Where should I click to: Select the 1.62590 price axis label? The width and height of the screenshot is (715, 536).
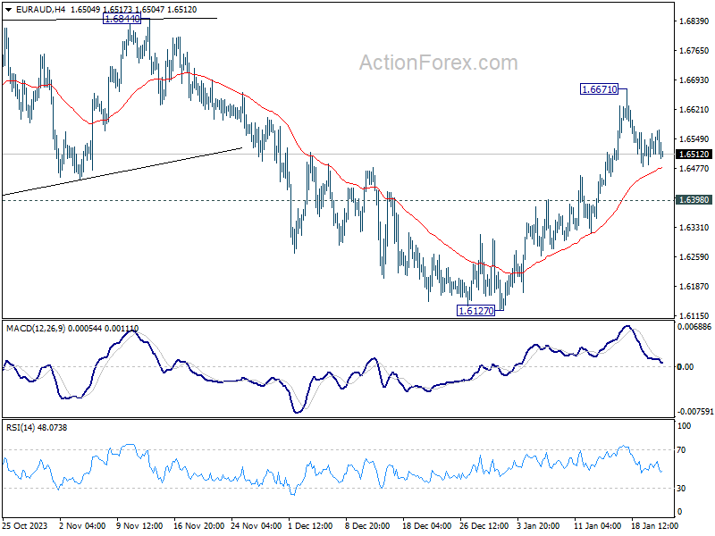[694, 257]
